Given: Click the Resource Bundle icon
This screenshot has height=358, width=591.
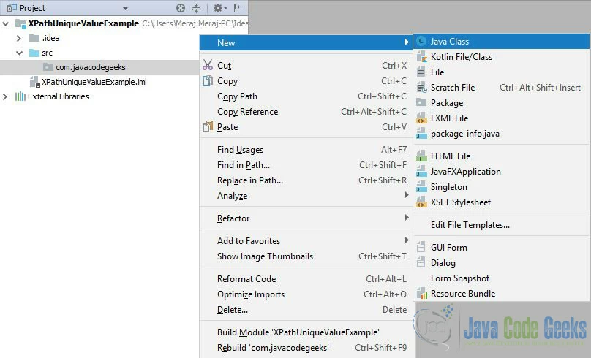Looking at the screenshot, I should [x=422, y=294].
